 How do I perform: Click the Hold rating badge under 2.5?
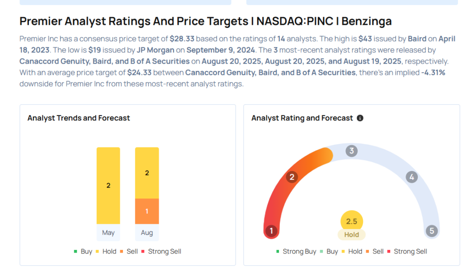pos(352,235)
